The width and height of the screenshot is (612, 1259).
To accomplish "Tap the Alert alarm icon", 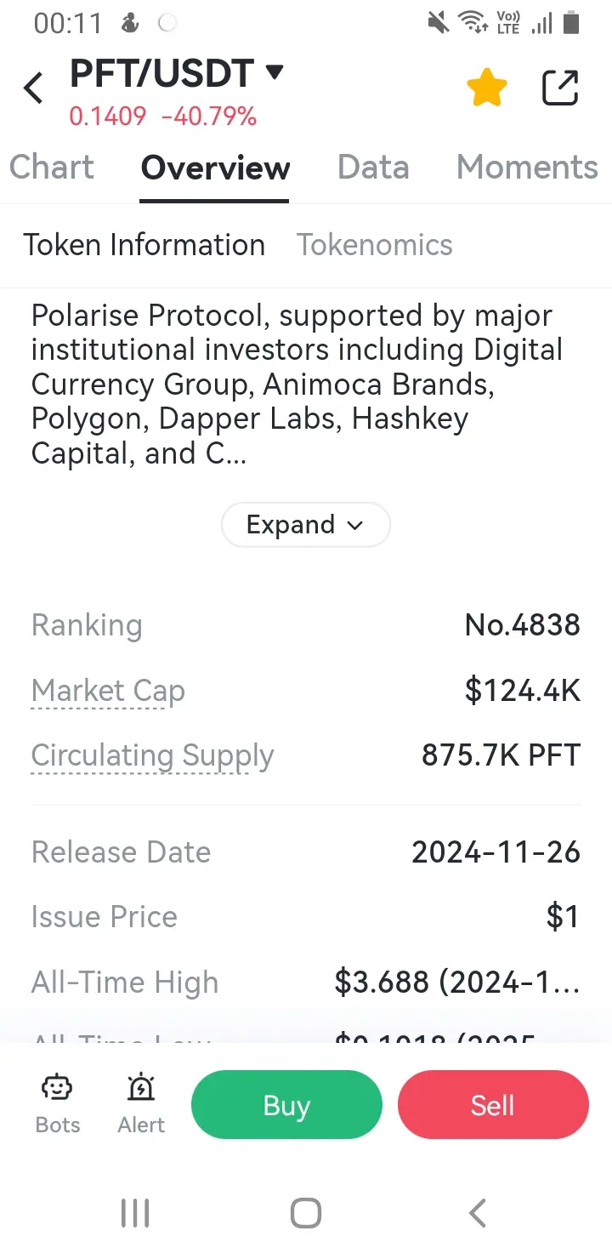I will tap(141, 1089).
